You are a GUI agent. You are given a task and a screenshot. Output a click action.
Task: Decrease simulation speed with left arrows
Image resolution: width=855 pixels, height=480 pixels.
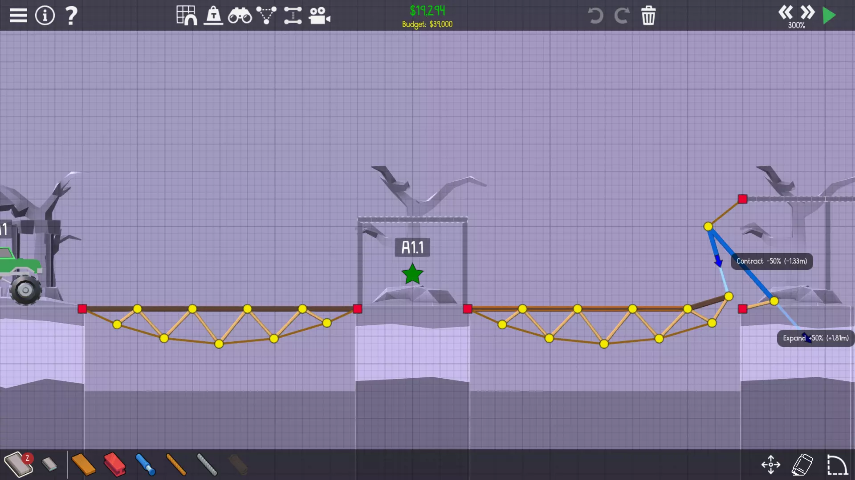pyautogui.click(x=786, y=12)
